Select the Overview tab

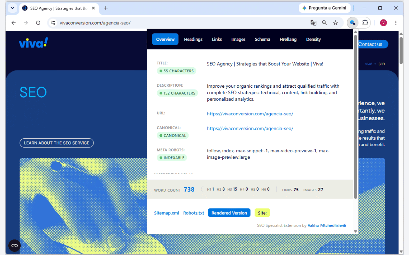tap(165, 39)
